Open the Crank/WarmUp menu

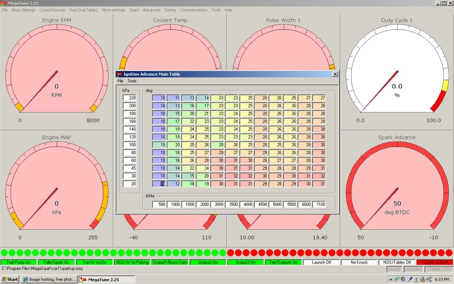(x=52, y=10)
